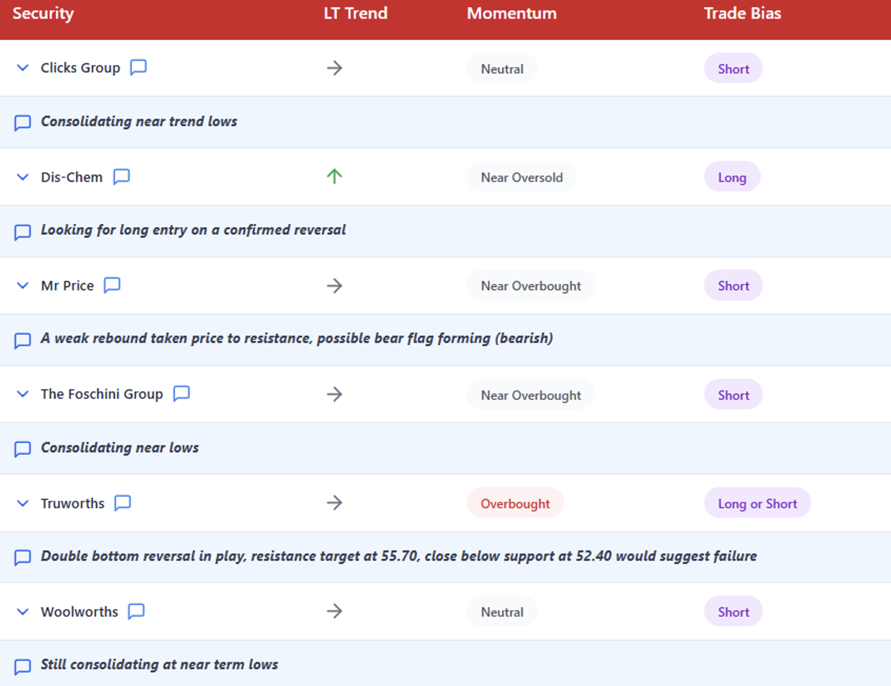The image size is (891, 686).
Task: Click the Long bias badge for Dis-Chem
Action: 732,177
